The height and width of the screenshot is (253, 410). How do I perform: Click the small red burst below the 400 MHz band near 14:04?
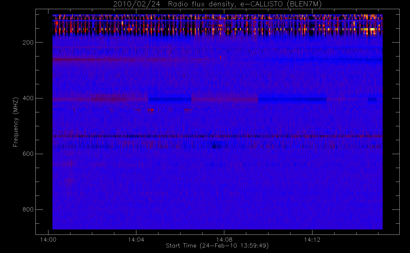[x=151, y=110]
